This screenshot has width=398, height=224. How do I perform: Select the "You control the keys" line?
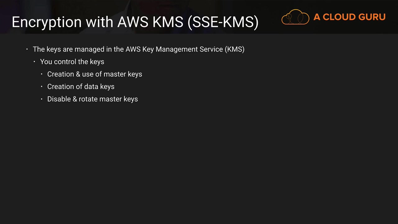(x=72, y=62)
